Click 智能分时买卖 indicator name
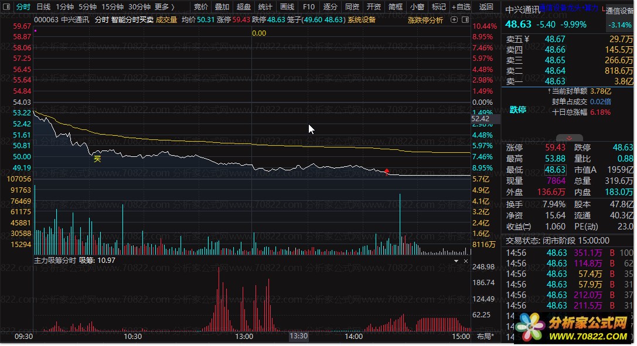Screen dimensions: 637x346 (x=132, y=20)
